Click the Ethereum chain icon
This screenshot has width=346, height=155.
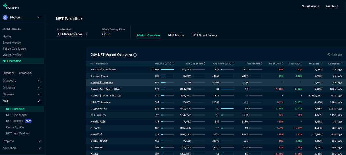5,18
